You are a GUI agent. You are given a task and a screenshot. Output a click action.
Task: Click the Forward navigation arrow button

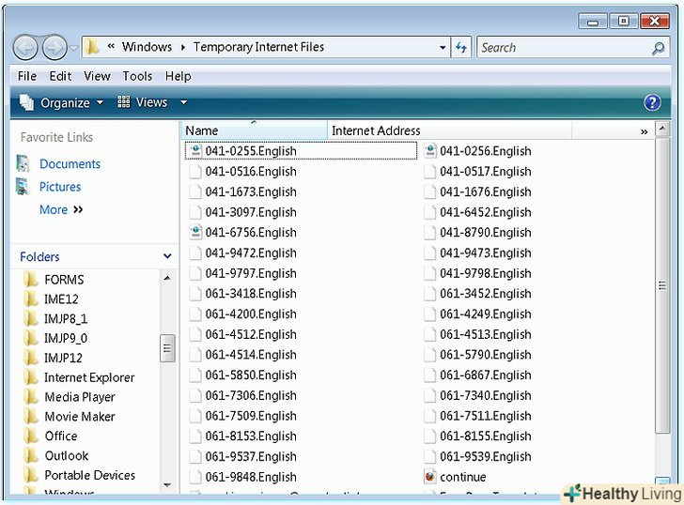point(55,47)
